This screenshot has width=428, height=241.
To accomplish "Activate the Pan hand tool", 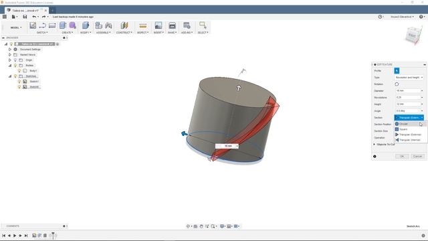I will [201, 226].
